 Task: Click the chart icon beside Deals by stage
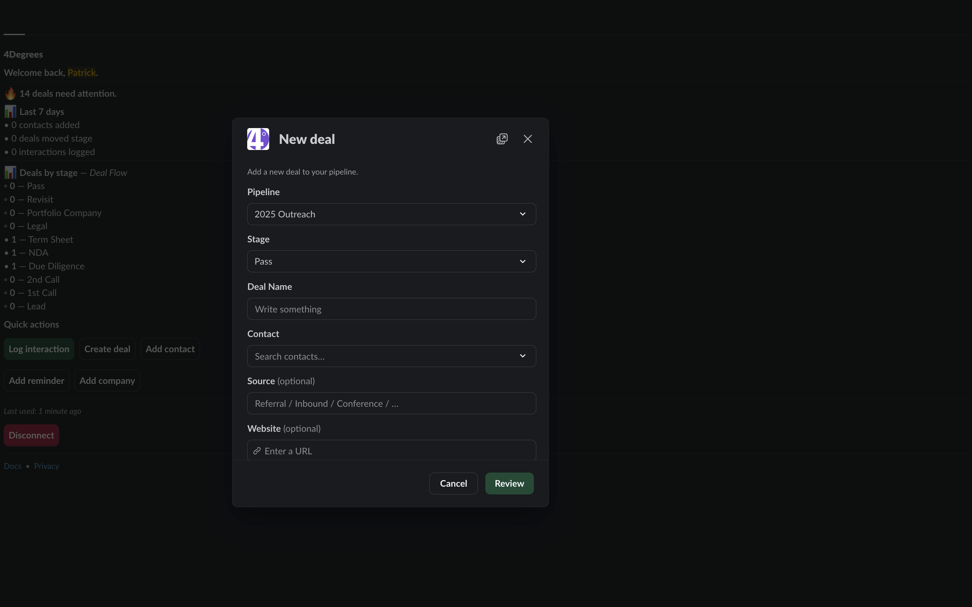tap(10, 172)
